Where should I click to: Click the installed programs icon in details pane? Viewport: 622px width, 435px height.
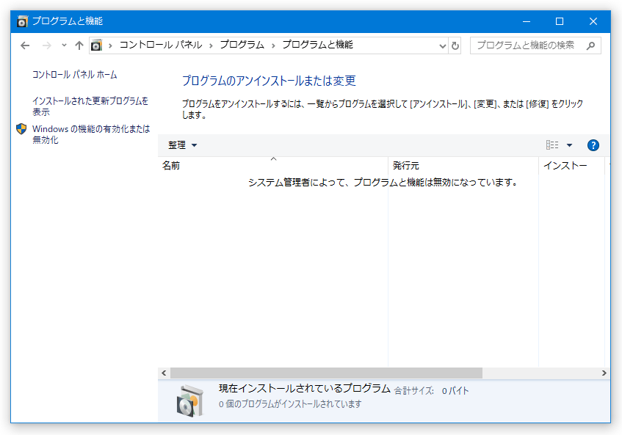coord(190,401)
